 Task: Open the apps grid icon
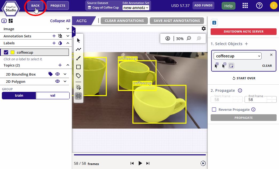pos(245,6)
